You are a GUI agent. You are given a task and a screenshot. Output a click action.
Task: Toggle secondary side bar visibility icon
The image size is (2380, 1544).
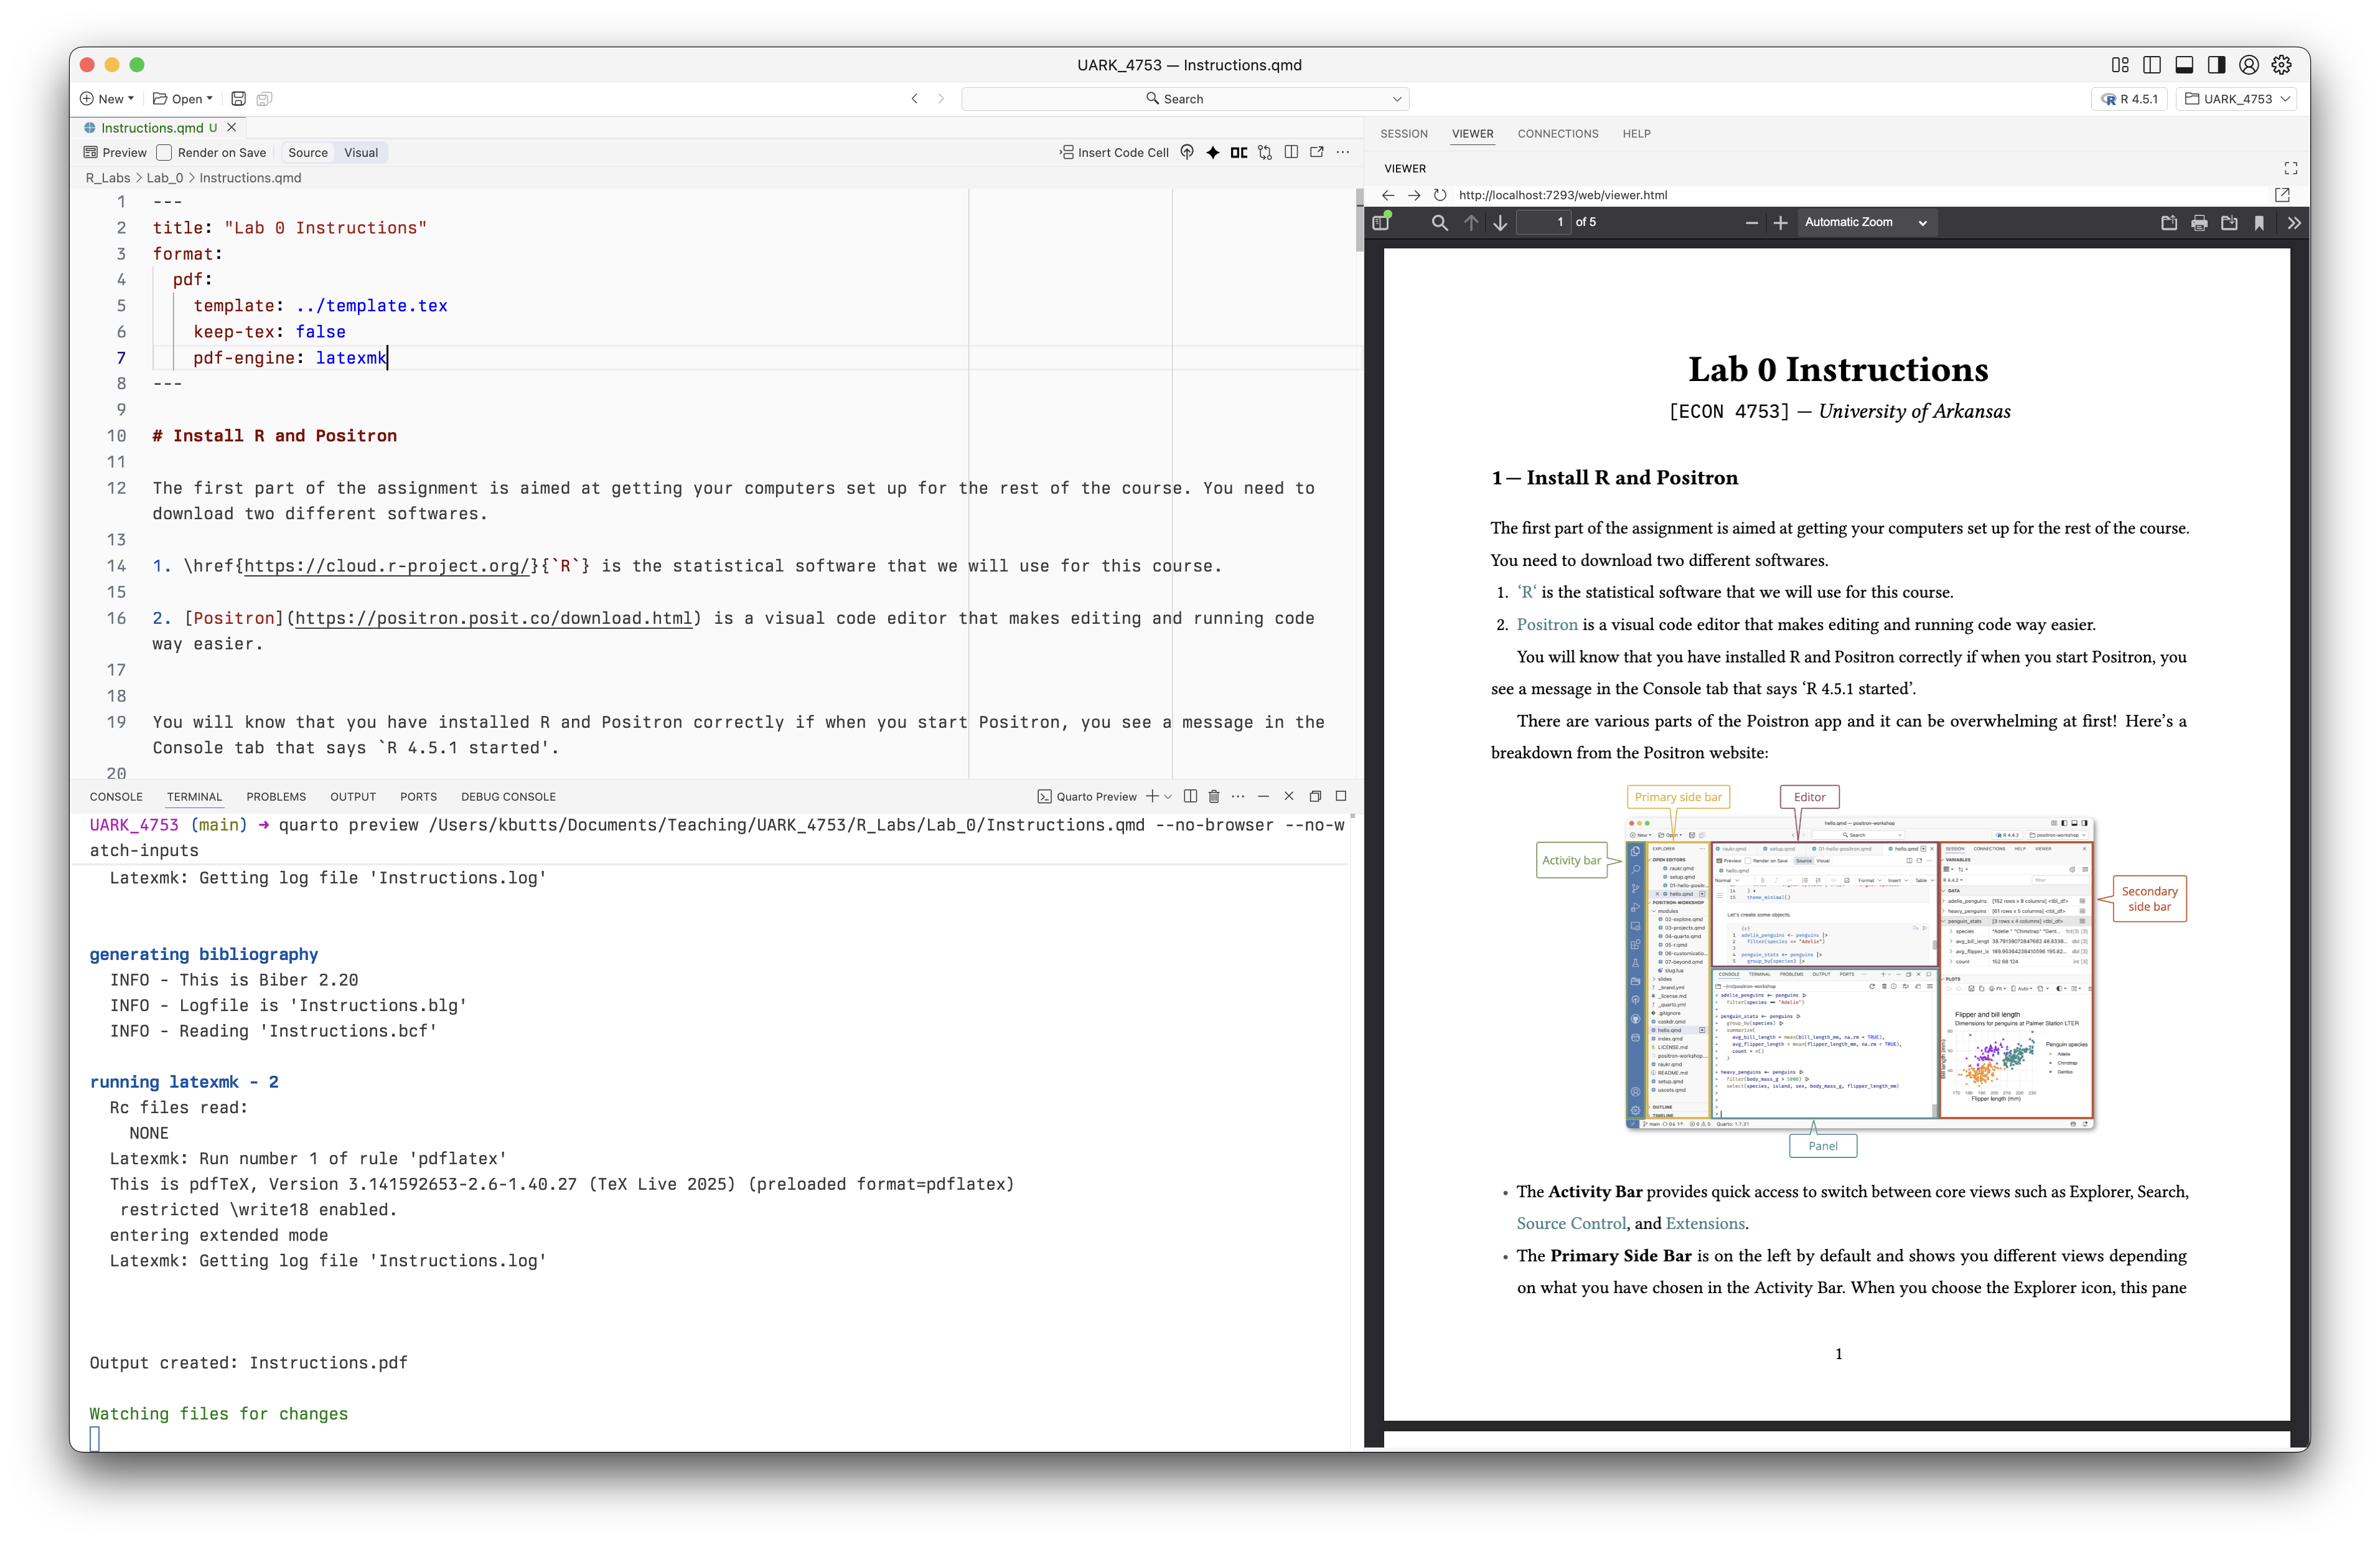pyautogui.click(x=2216, y=65)
